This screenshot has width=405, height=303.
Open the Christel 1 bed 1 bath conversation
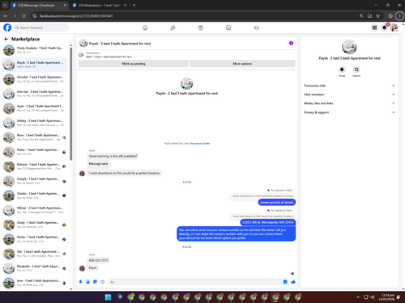pyautogui.click(x=35, y=79)
